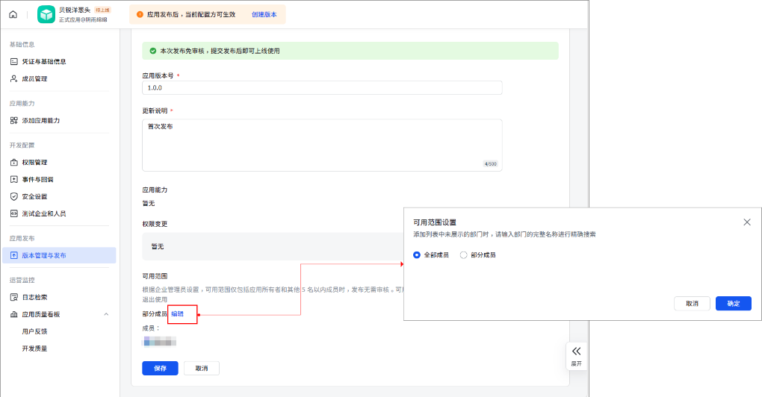Click the 编辑 link for 可用范围
Viewport: 762px width, 397px height.
[x=177, y=314]
